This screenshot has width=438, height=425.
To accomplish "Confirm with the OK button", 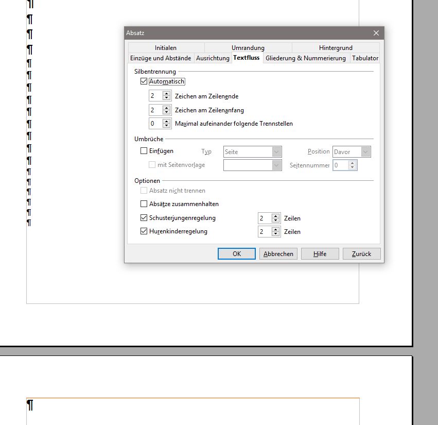I will pyautogui.click(x=237, y=253).
